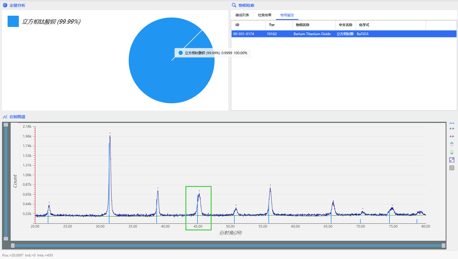Switch to the 峰线列表 tab
This screenshot has height=259, width=458.
click(242, 15)
